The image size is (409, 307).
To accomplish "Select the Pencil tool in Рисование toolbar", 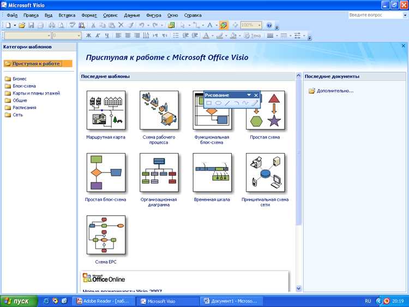I will (255, 103).
